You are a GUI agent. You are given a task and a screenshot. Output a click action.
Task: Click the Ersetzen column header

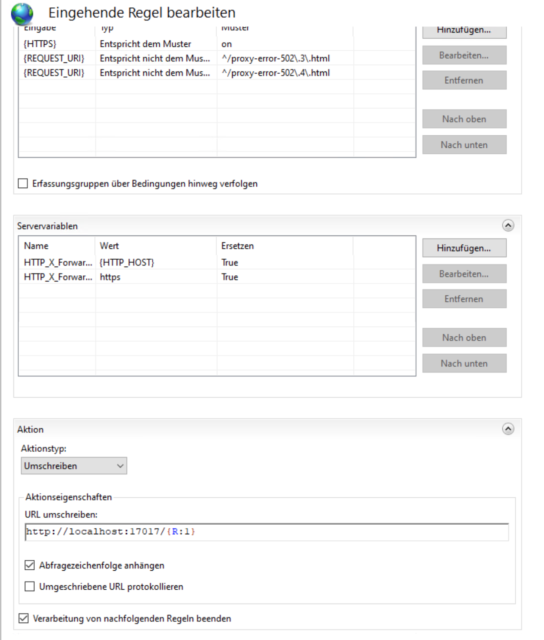pyautogui.click(x=237, y=246)
